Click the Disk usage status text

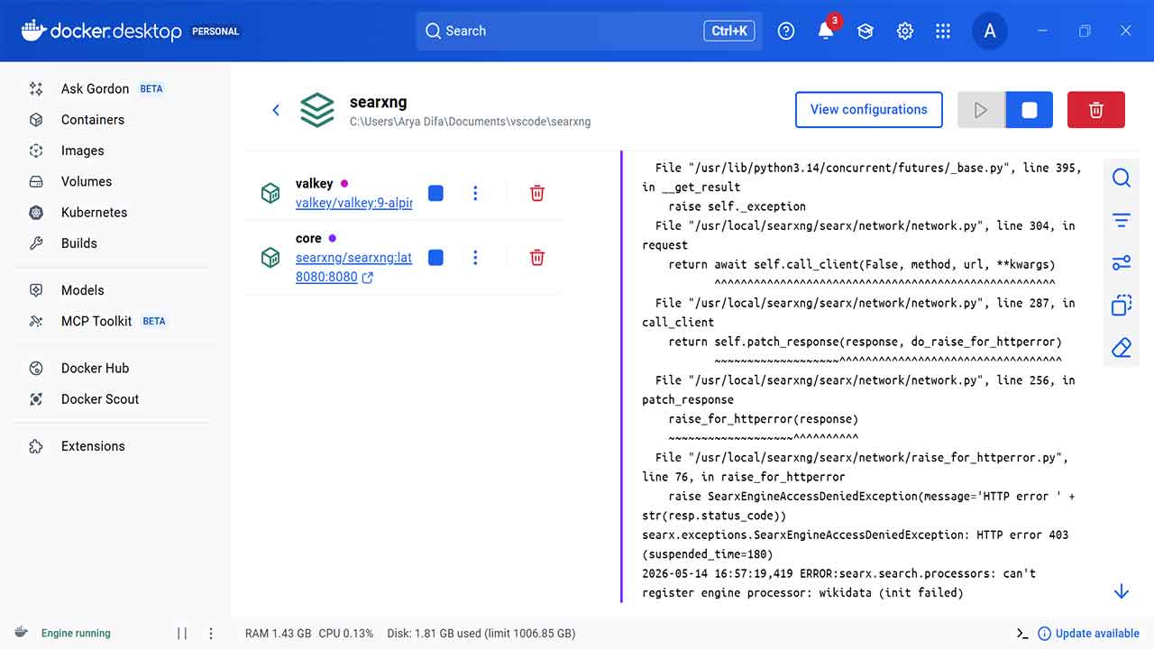481,633
